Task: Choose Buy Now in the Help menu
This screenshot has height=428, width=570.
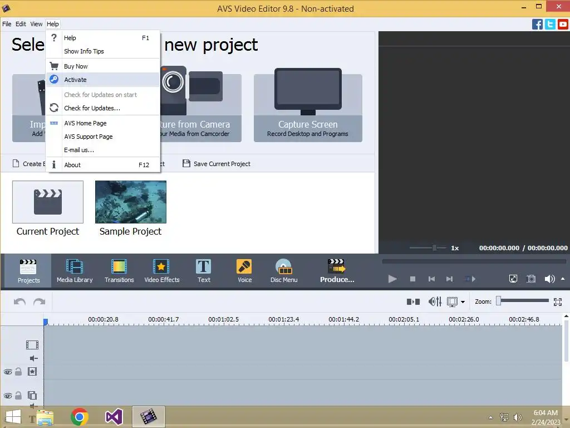Action: coord(103,66)
